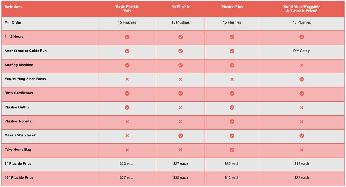346x187 pixels.
Task: Click Plushie Outfits cross icon under So Plushie
Action: click(181, 108)
